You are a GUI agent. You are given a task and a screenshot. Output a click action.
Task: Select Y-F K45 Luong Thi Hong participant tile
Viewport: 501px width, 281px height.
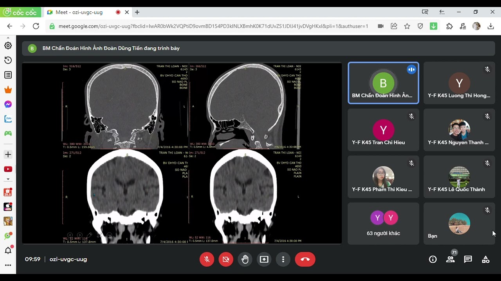tap(459, 83)
